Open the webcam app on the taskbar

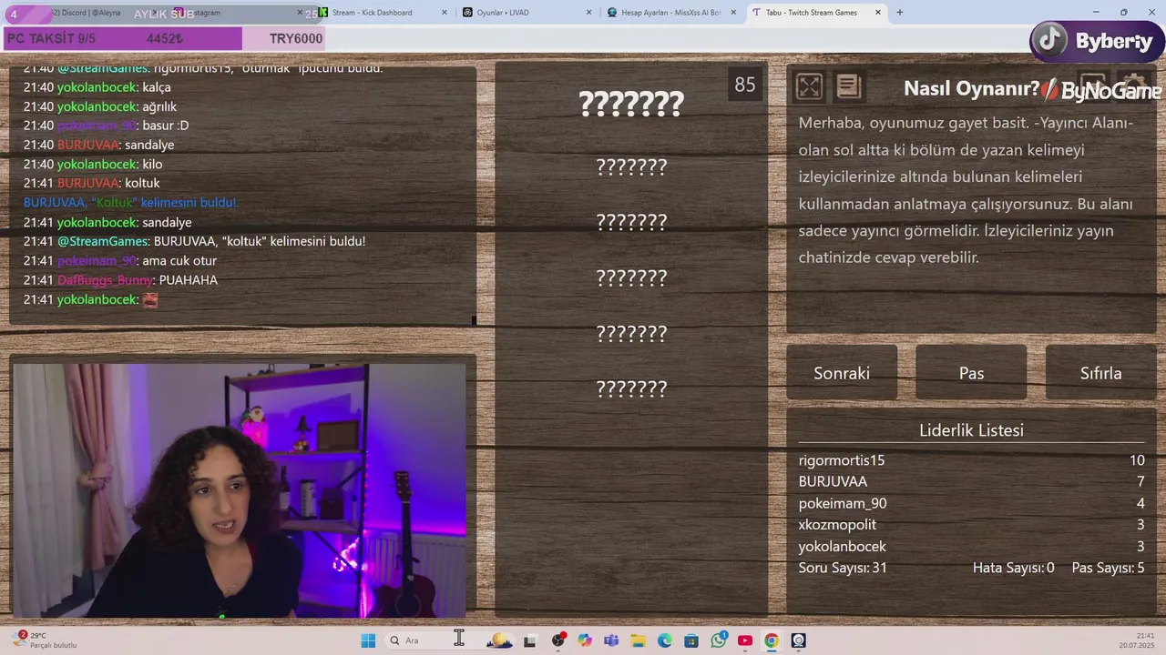coord(799,640)
